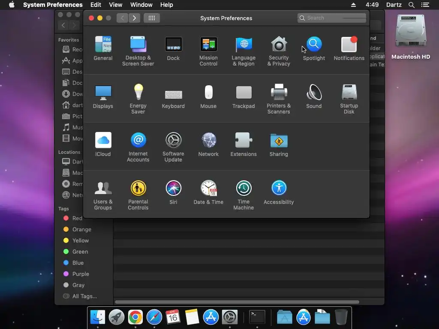Open the System Preferences menu bar item
439x329 pixels.
coord(53,5)
